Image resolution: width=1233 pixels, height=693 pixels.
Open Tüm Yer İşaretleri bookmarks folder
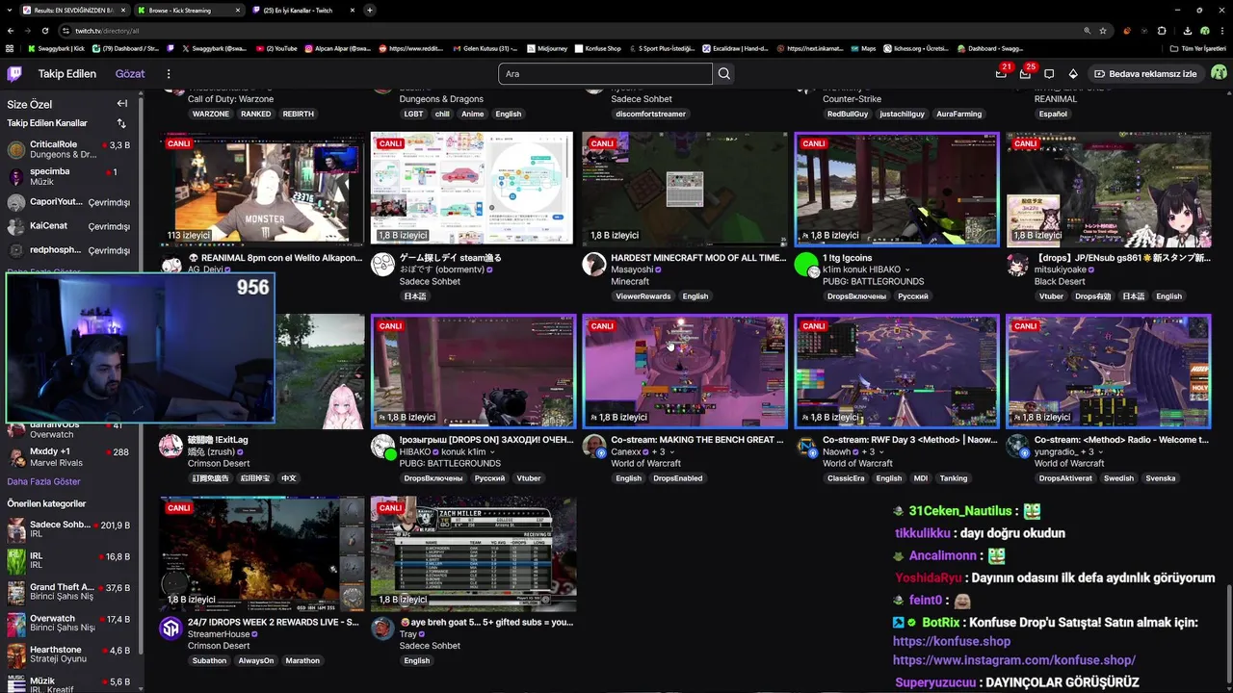click(x=1198, y=48)
